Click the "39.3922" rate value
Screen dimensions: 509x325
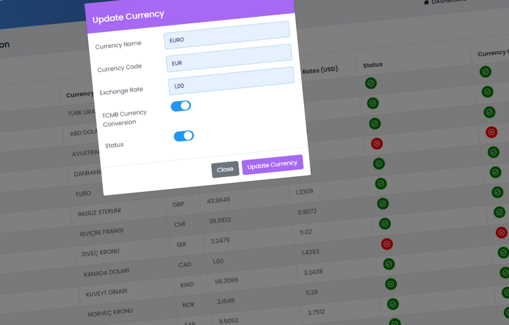220,220
